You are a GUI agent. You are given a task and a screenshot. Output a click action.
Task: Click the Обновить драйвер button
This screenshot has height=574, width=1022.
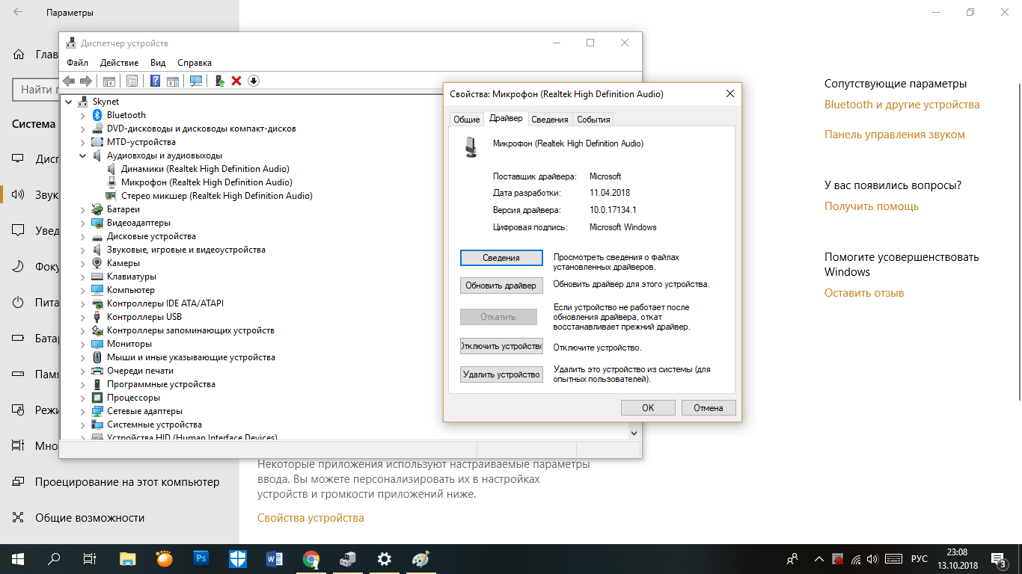click(x=501, y=286)
